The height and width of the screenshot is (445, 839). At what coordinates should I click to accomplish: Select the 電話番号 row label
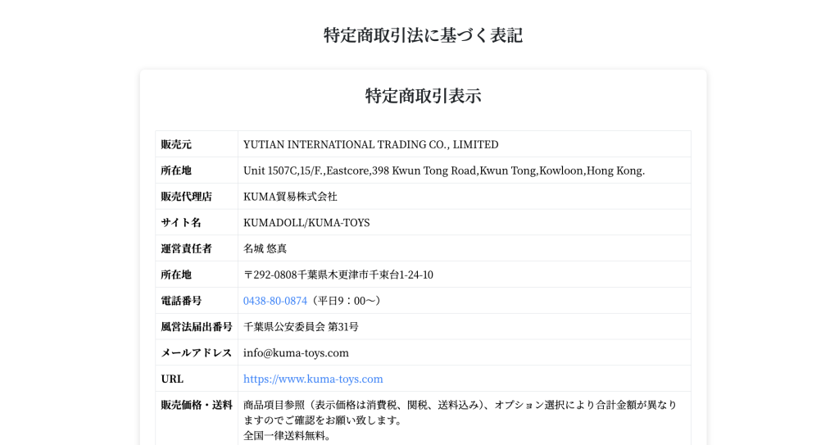[181, 301]
